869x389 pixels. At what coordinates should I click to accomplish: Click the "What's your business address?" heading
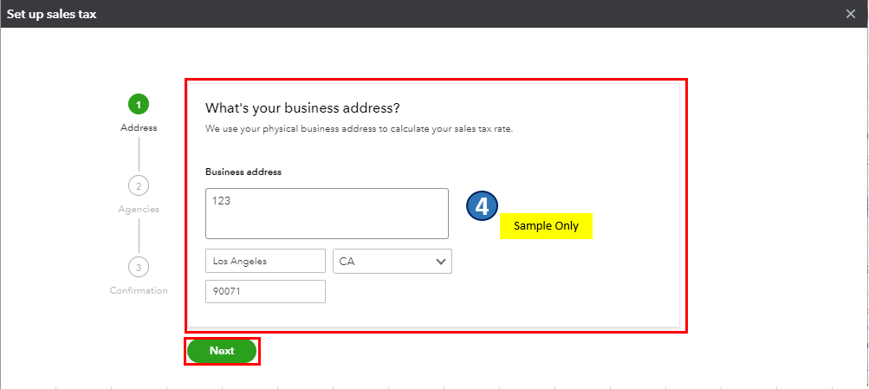click(x=302, y=108)
